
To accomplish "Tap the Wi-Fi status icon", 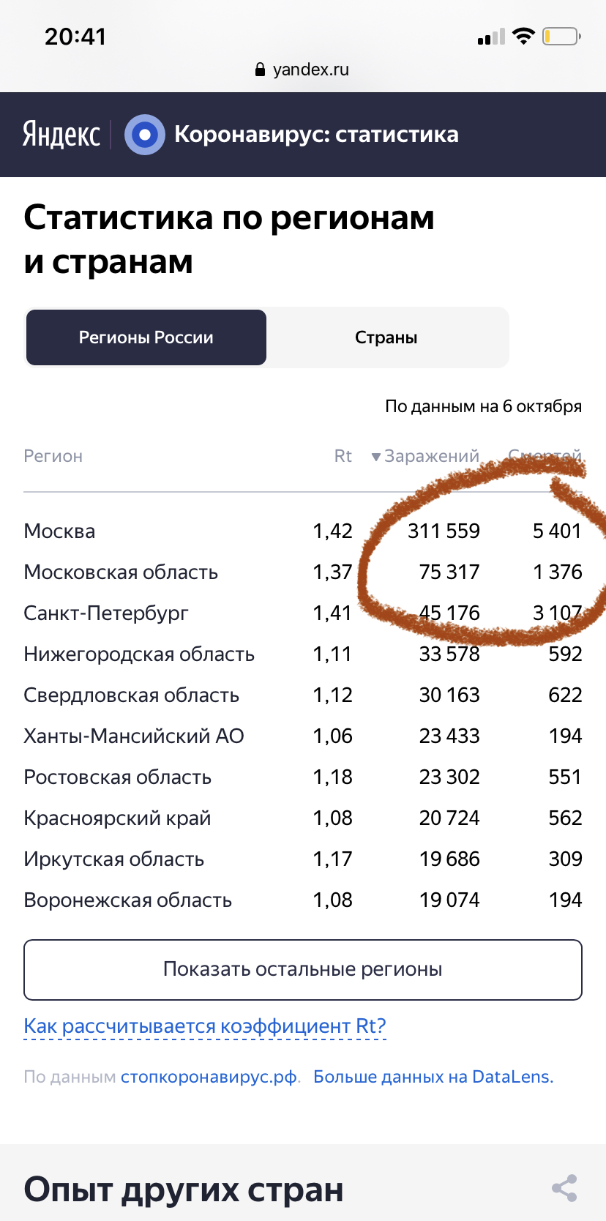I will pyautogui.click(x=523, y=36).
